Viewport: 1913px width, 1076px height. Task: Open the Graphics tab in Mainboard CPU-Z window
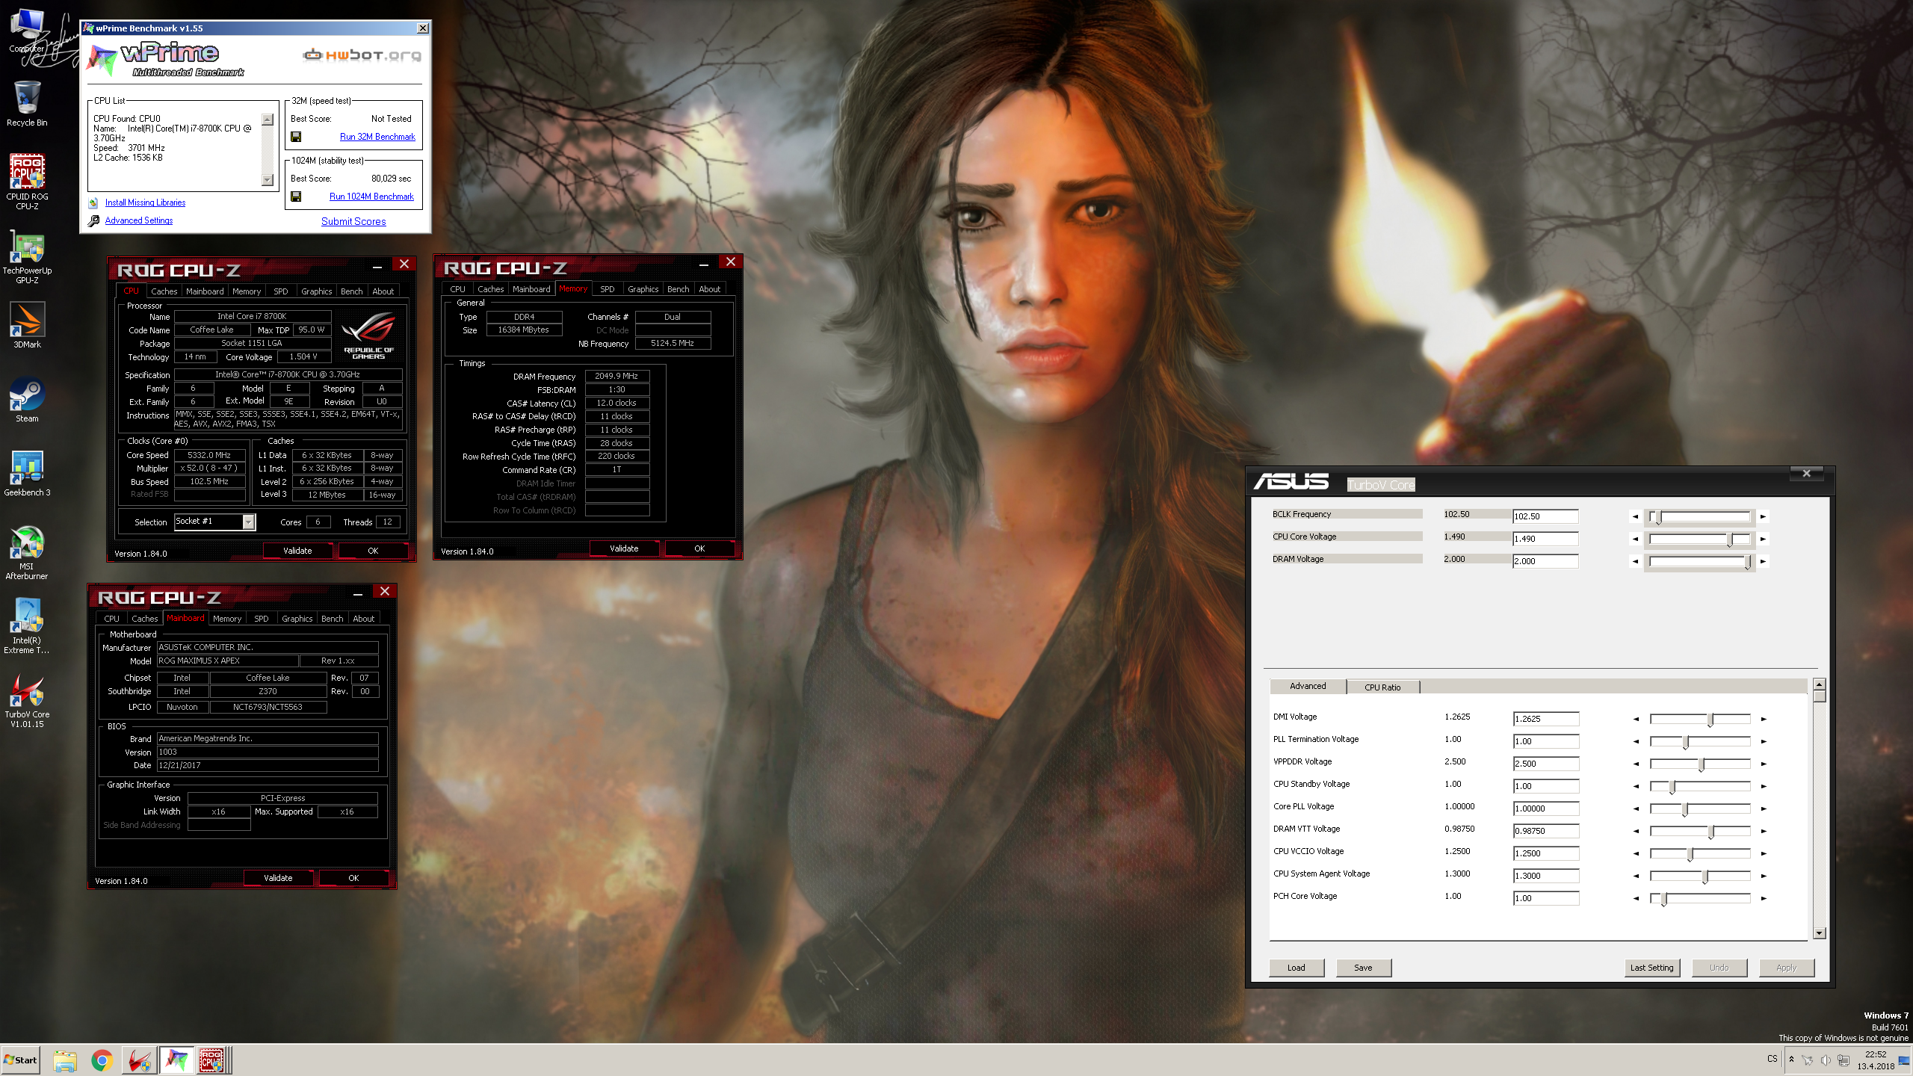[x=297, y=619]
